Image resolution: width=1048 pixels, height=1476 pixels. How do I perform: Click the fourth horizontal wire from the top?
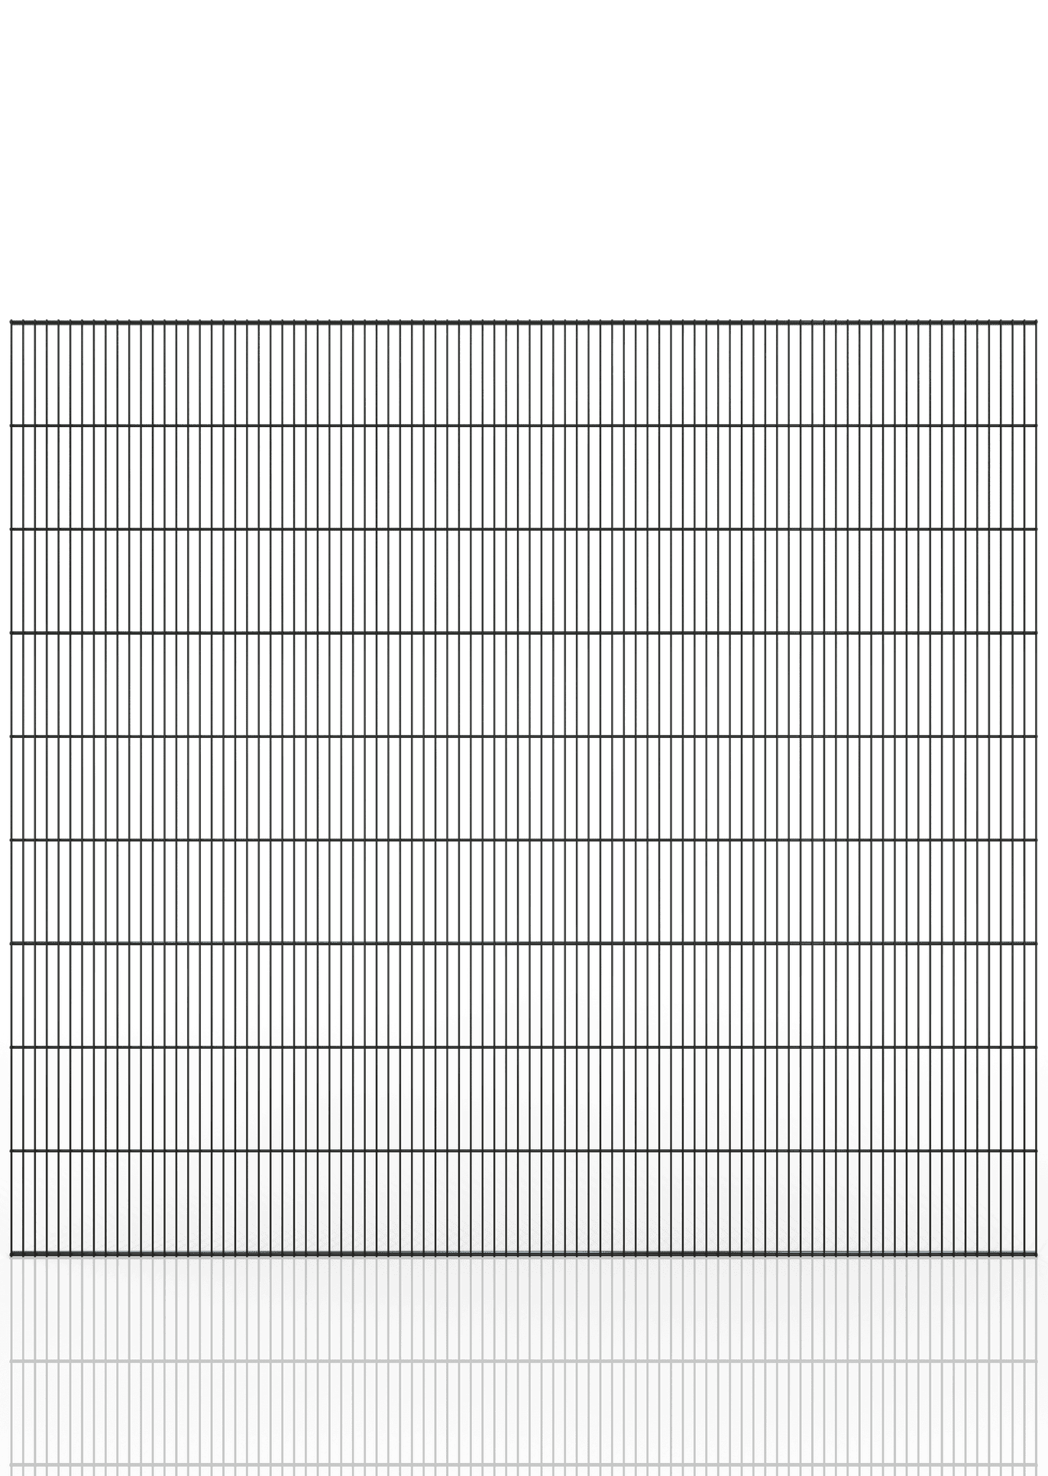click(x=524, y=633)
